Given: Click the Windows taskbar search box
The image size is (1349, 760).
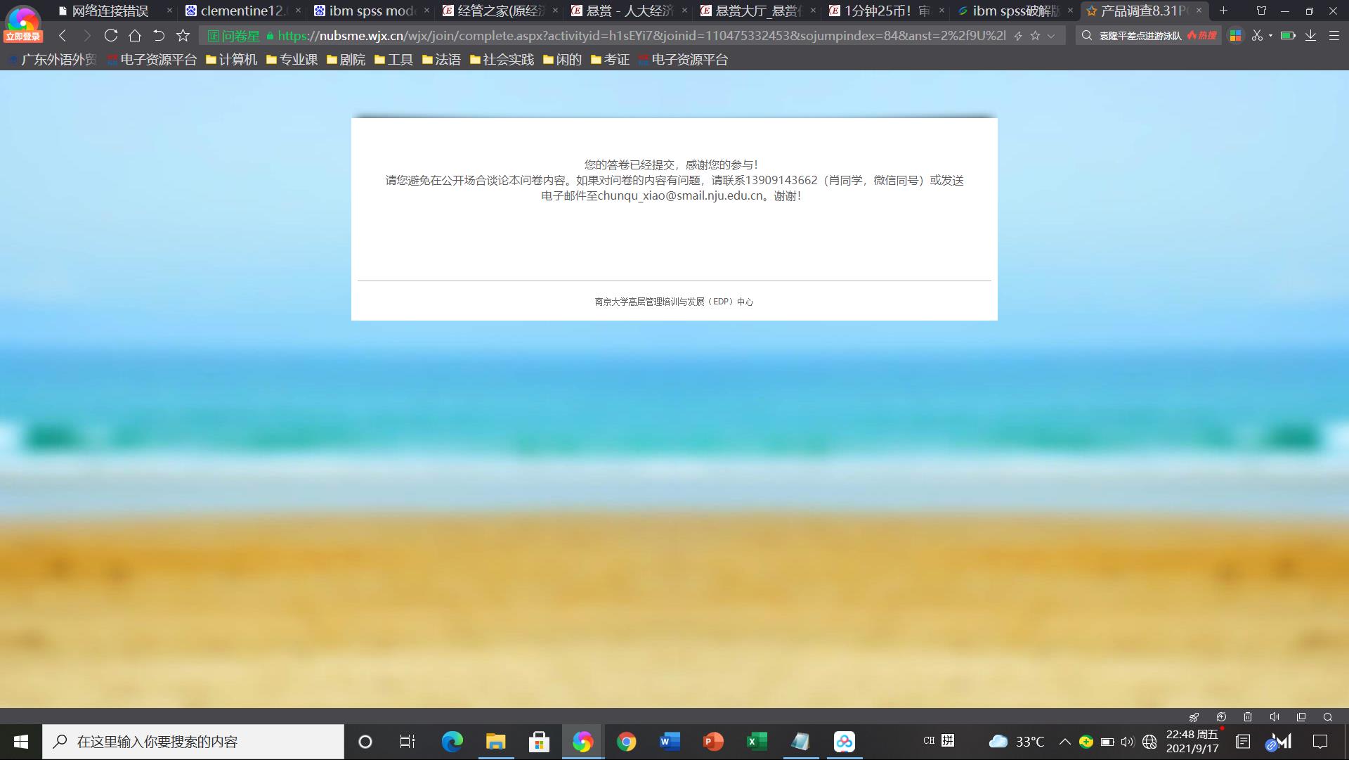Looking at the screenshot, I should 193,742.
